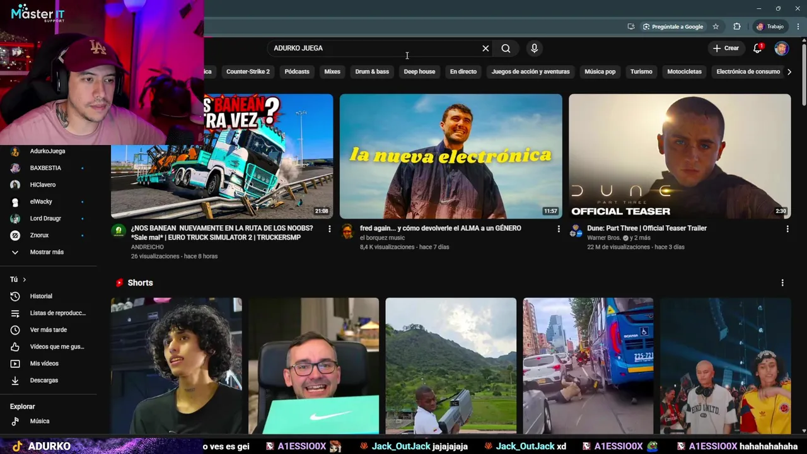Screen dimensions: 807x454
Task: Open the blue bus street Short
Action: pos(588,366)
